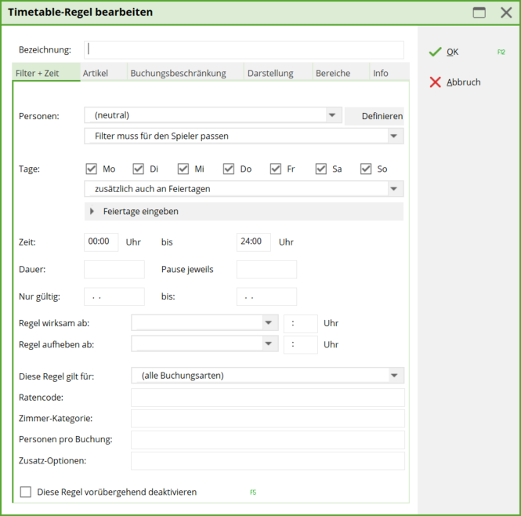Screen dimensions: 521x516
Task: Toggle the Sa weekday checkbox
Action: pos(321,169)
